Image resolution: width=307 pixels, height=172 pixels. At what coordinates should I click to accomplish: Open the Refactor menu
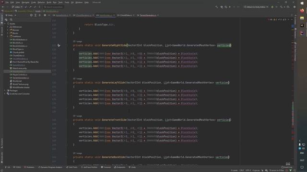coord(41,2)
